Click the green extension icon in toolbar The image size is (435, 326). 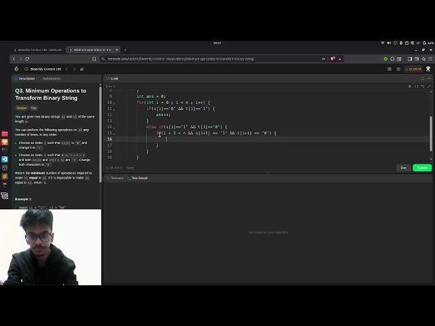(385, 59)
